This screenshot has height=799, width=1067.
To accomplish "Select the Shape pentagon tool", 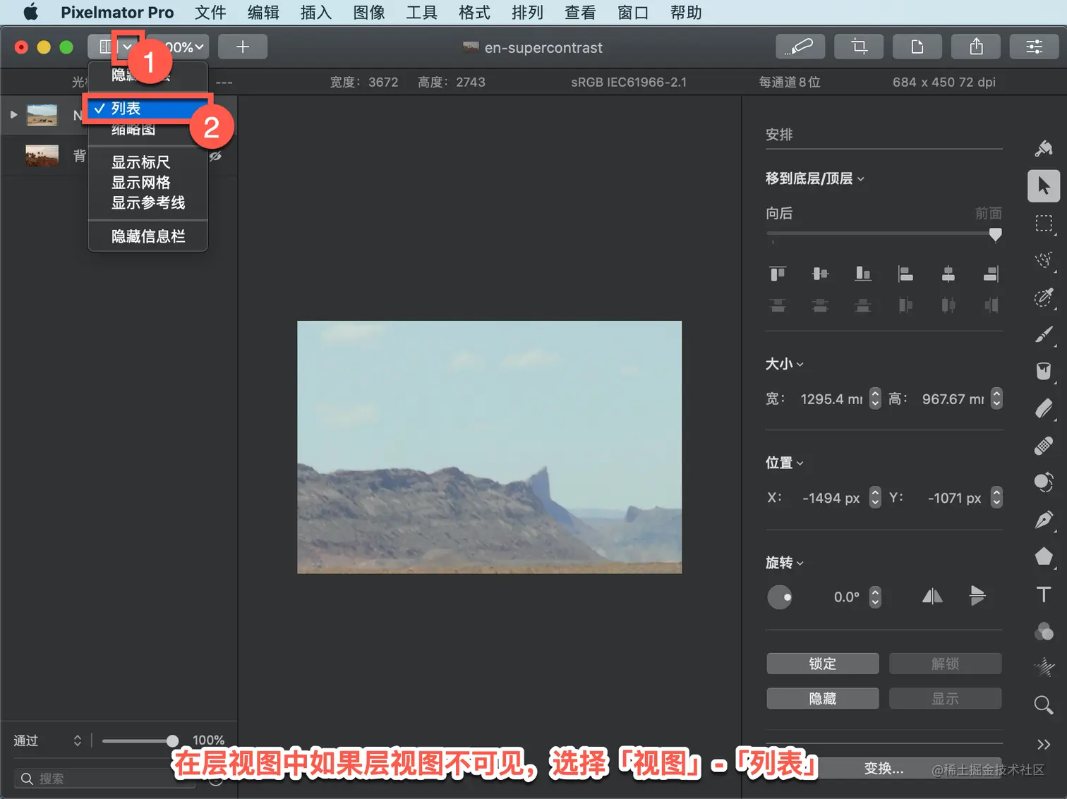I will click(x=1044, y=556).
